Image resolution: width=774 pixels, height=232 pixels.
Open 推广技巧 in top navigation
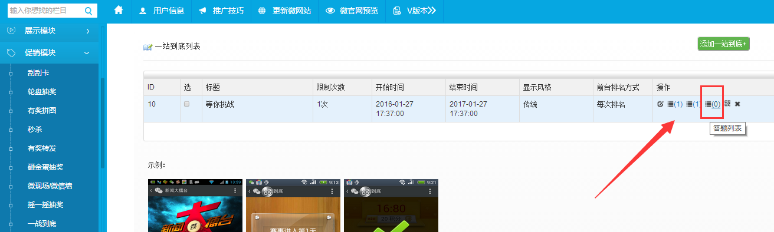coord(221,10)
